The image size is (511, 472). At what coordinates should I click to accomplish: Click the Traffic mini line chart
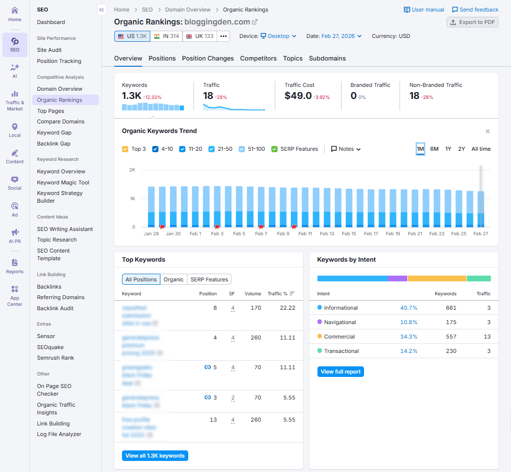[234, 107]
